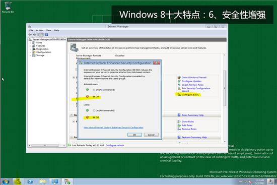Expand the Storage tree node

pos(30,55)
